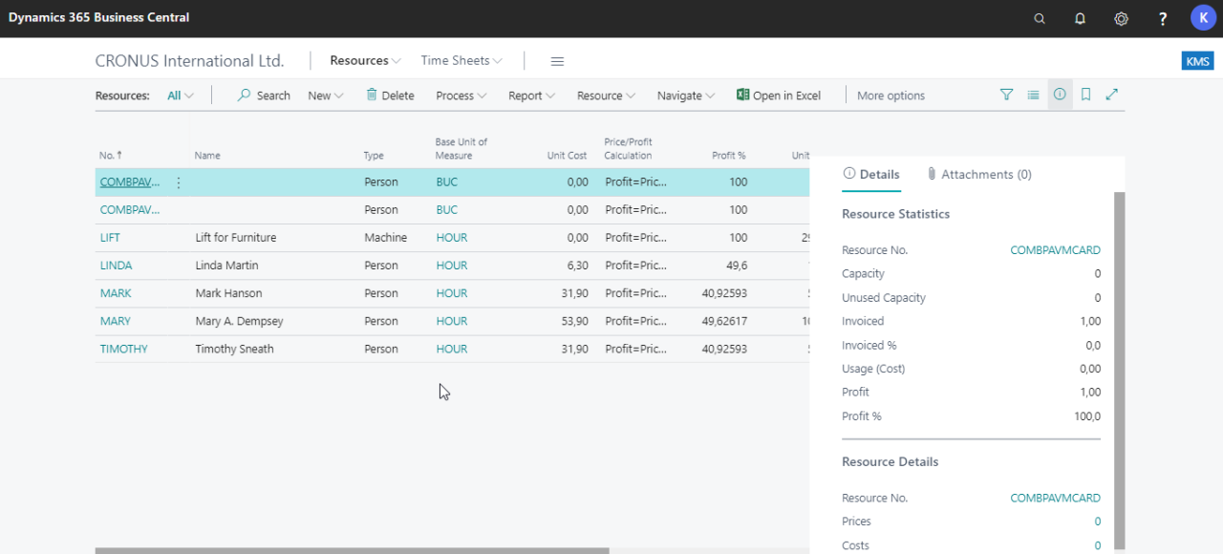The height and width of the screenshot is (554, 1223).
Task: Click the Prices value 0 link
Action: (x=1098, y=522)
